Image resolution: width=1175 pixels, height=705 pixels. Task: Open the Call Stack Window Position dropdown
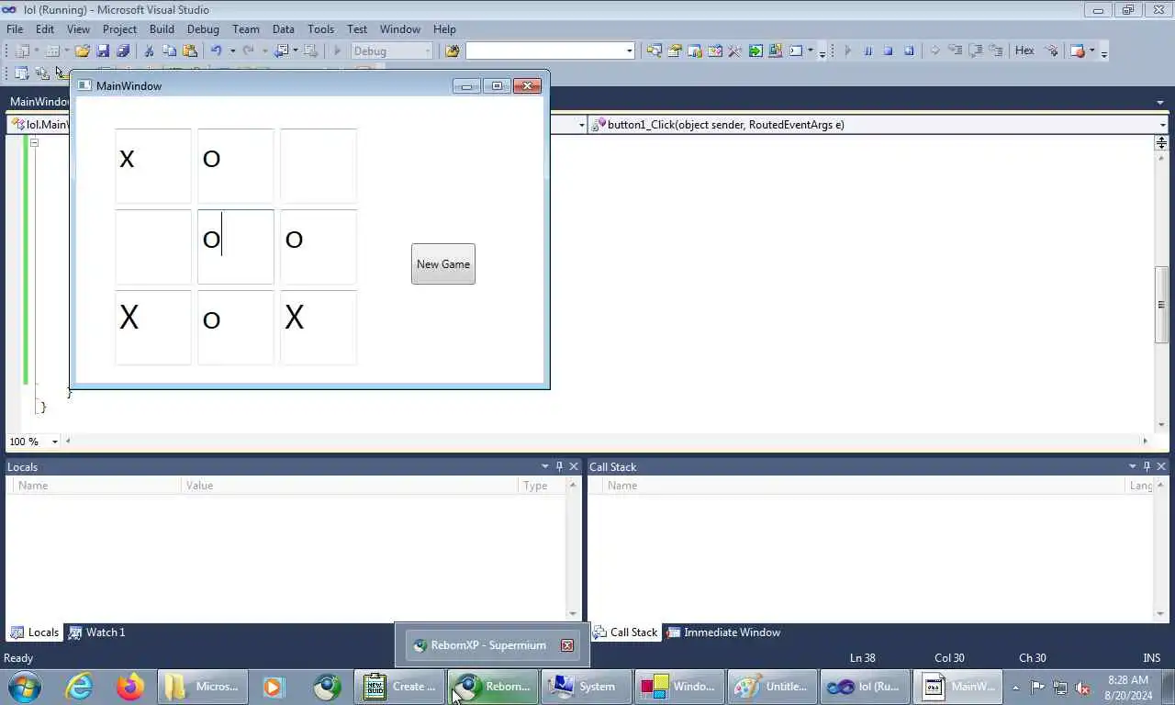1132,466
